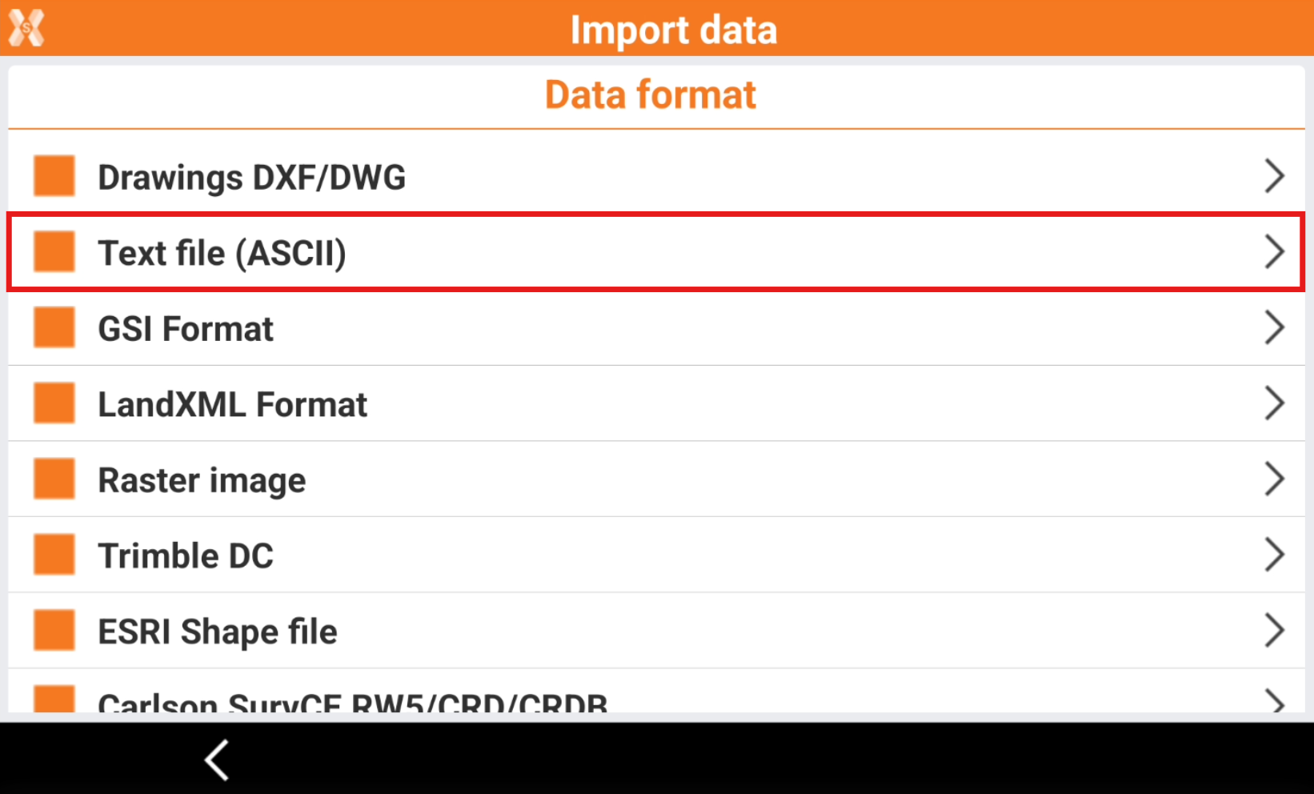Open the Text file (ASCII) chevron
This screenshot has width=1314, height=794.
1274,252
